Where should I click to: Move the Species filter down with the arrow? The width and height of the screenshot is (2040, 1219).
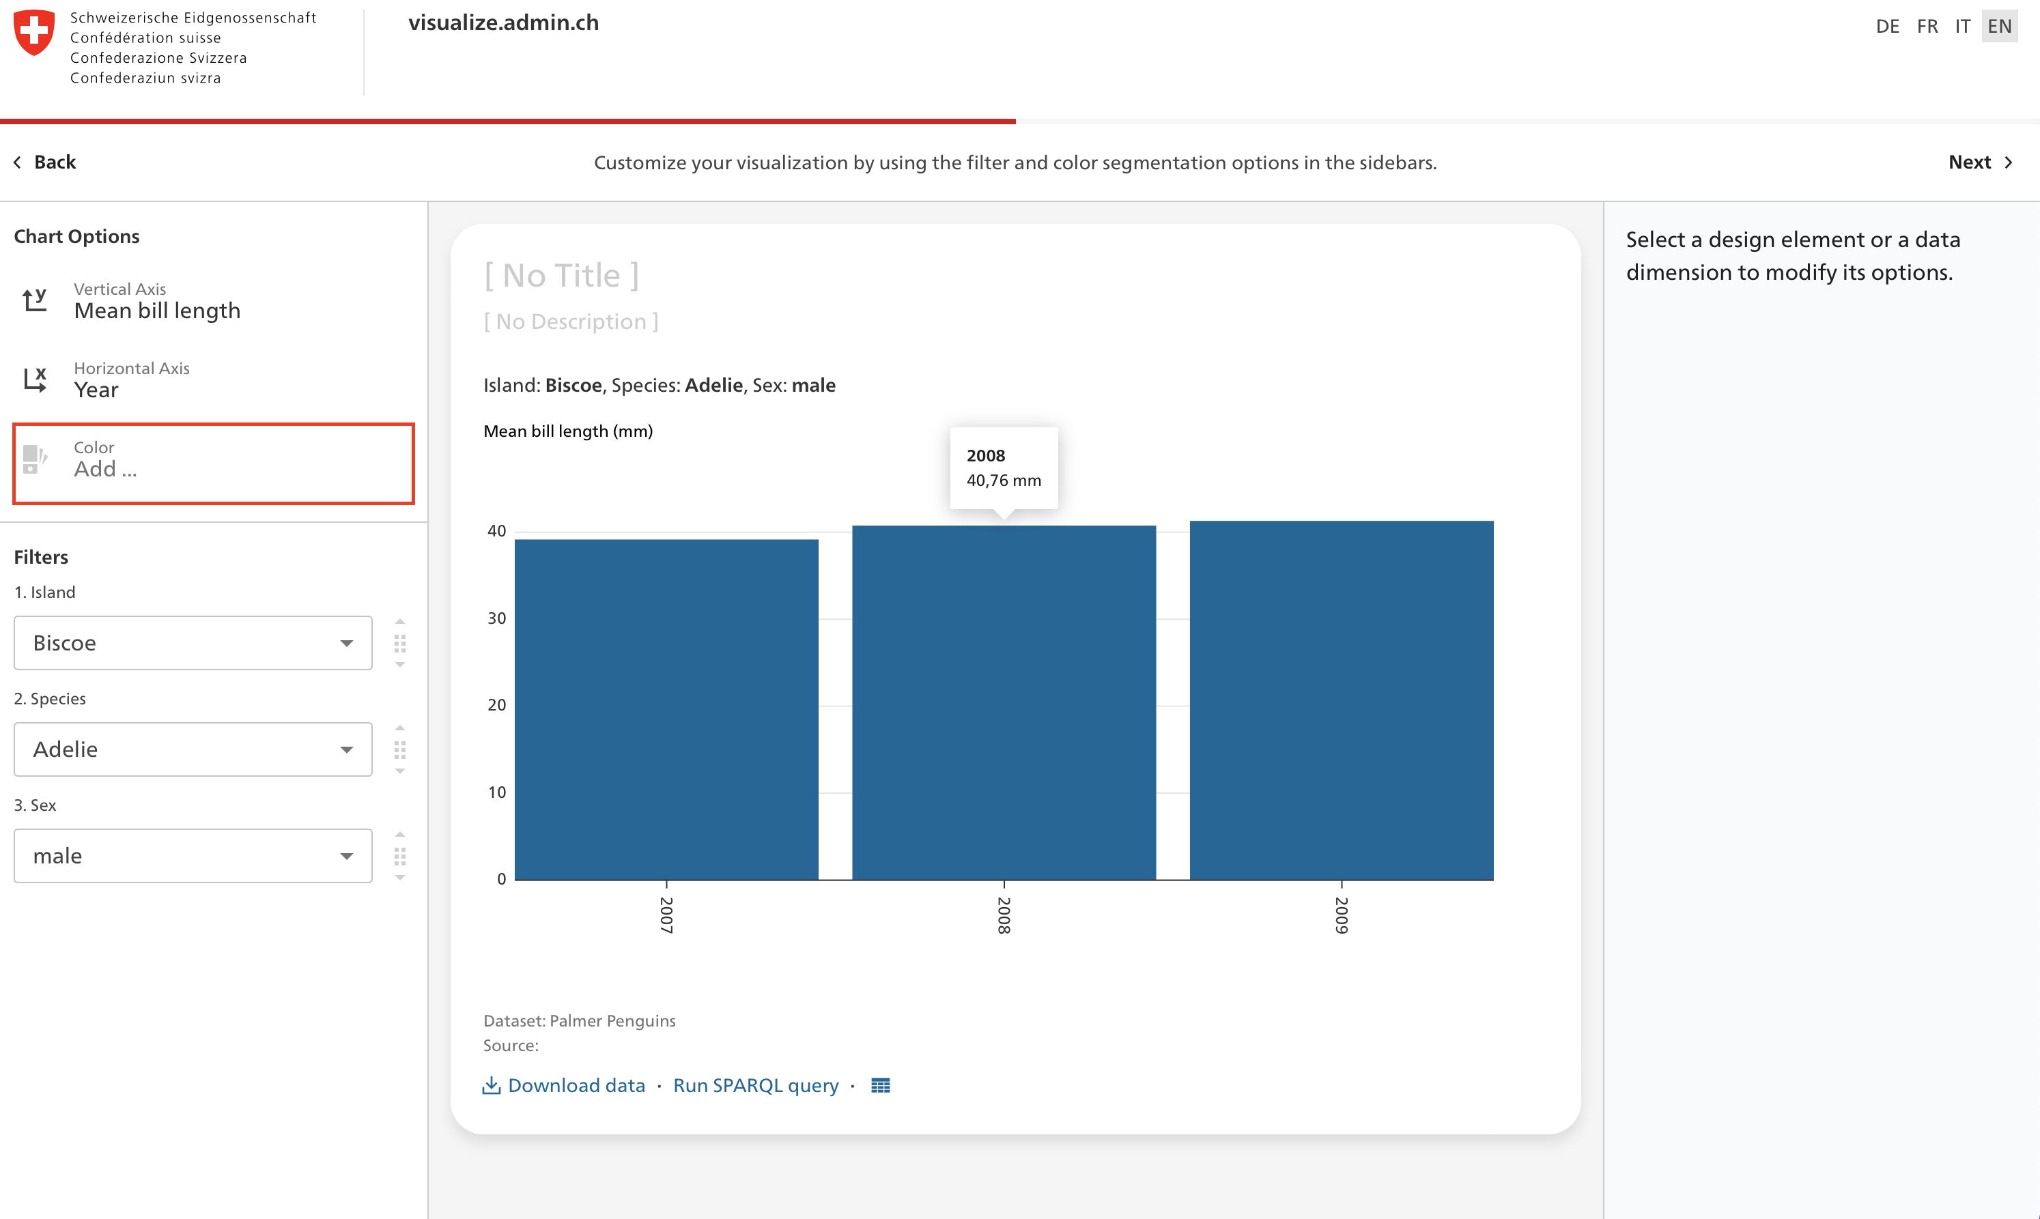pos(401,771)
